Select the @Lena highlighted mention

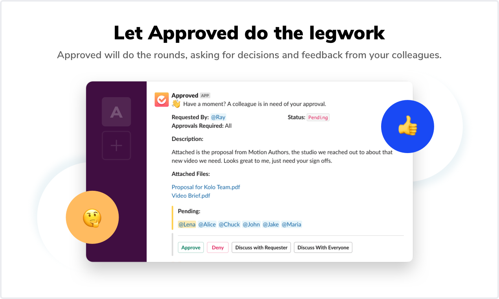pos(187,224)
